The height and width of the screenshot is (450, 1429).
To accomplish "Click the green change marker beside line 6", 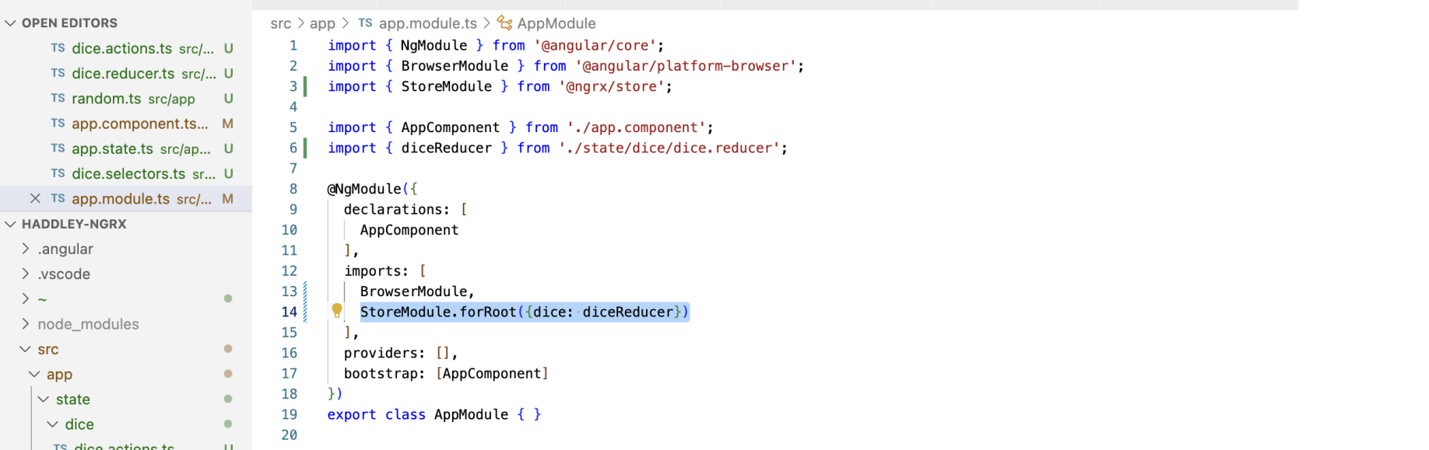I will pyautogui.click(x=305, y=148).
